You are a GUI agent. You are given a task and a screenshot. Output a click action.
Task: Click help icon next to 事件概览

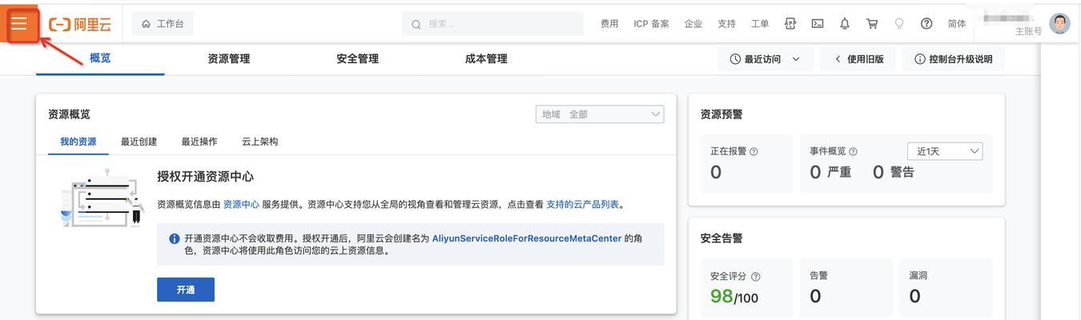[853, 151]
